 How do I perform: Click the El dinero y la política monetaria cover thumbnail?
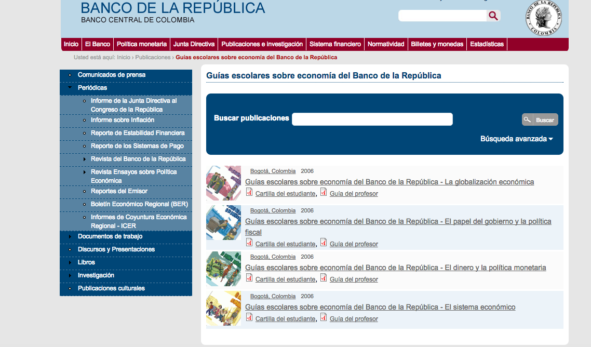[223, 269]
